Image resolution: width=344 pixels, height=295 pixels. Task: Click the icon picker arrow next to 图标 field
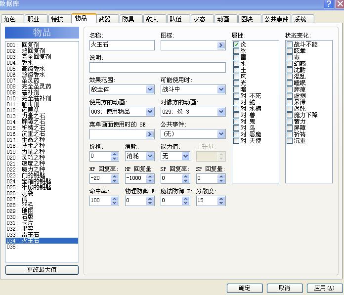click(221, 45)
